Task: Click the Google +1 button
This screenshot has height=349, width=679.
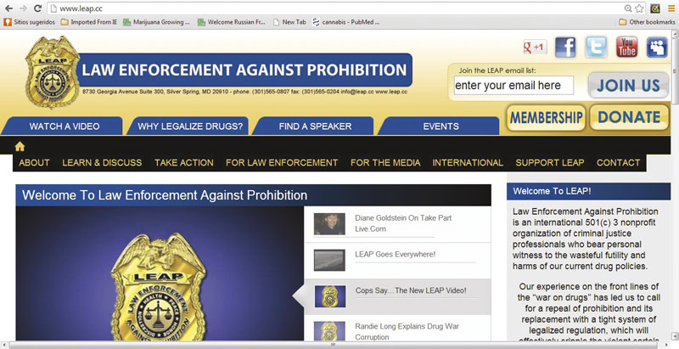Action: click(536, 48)
